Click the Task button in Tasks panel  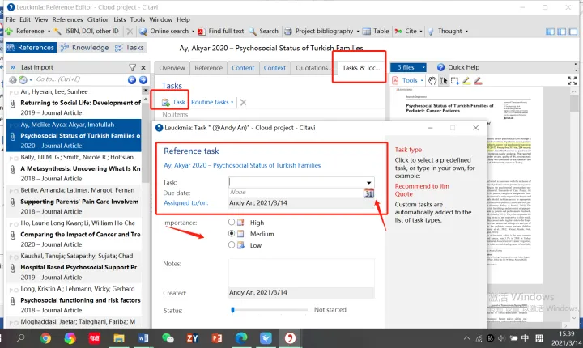point(173,103)
